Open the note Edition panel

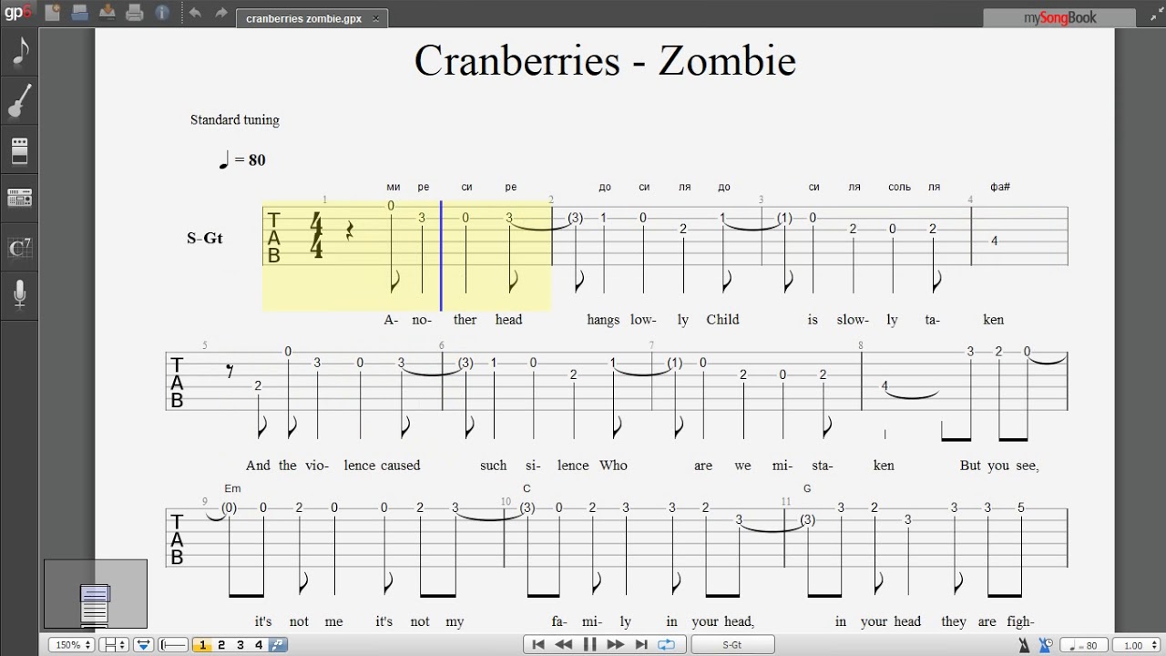click(20, 51)
